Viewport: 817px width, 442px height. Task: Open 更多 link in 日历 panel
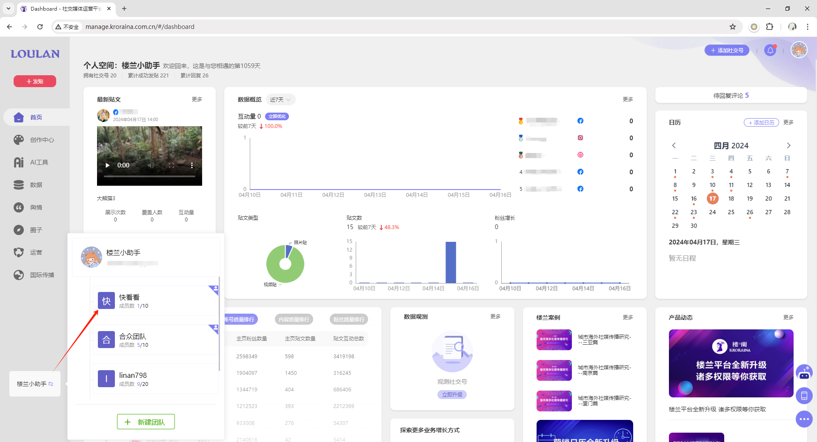[x=788, y=122]
